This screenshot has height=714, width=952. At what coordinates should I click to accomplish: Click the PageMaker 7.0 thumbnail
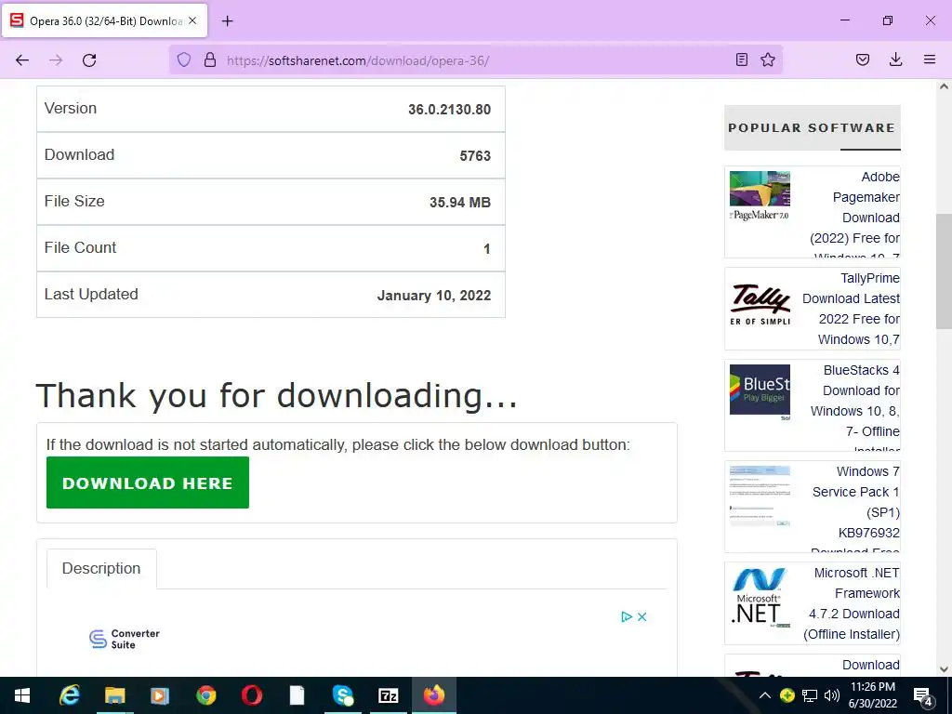(760, 195)
